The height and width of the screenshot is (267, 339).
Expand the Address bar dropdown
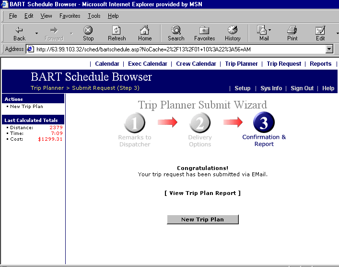(329, 49)
